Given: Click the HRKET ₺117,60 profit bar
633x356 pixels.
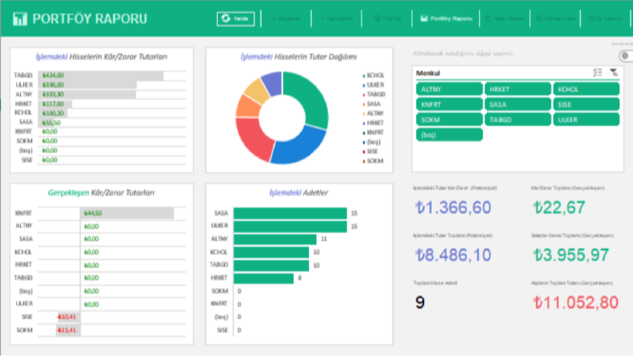Looking at the screenshot, I should coord(55,104).
